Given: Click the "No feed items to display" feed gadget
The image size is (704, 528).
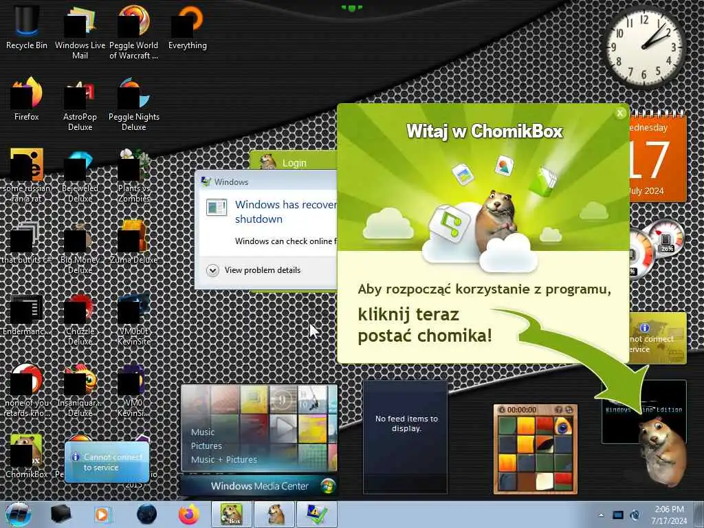Looking at the screenshot, I should point(405,437).
